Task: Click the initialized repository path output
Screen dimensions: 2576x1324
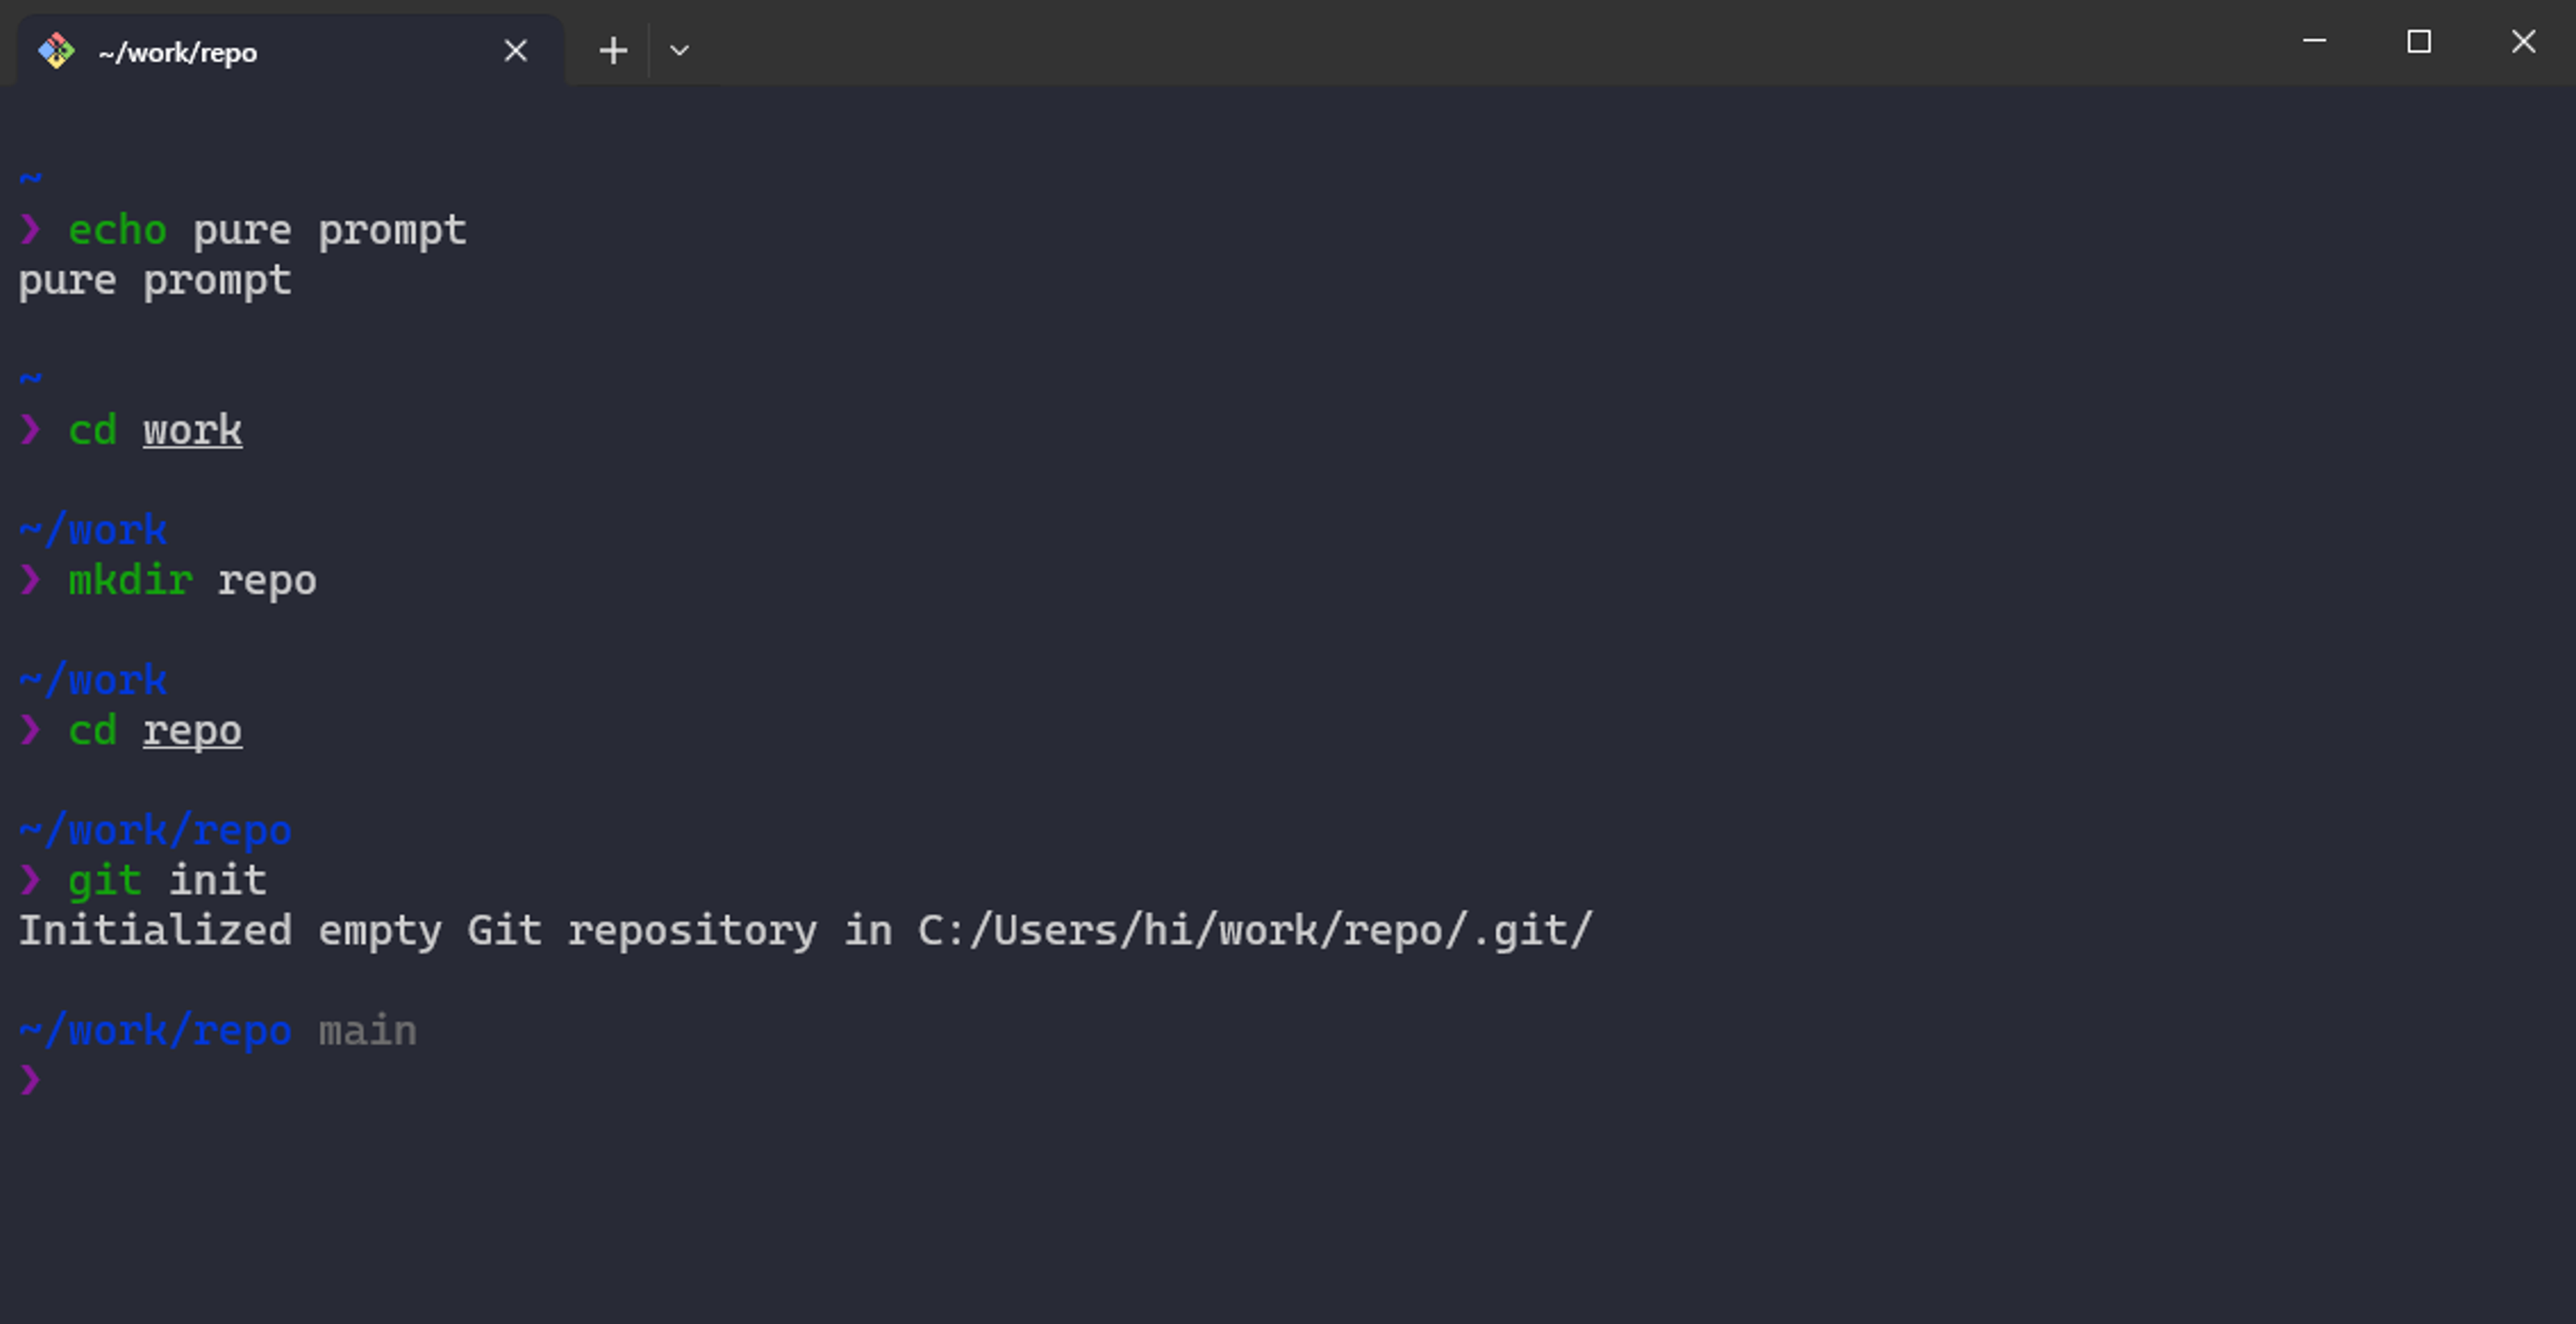Action: 800,930
